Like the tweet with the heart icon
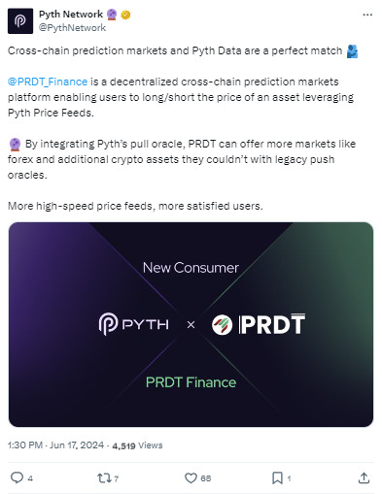This screenshot has width=382, height=494. 191,478
